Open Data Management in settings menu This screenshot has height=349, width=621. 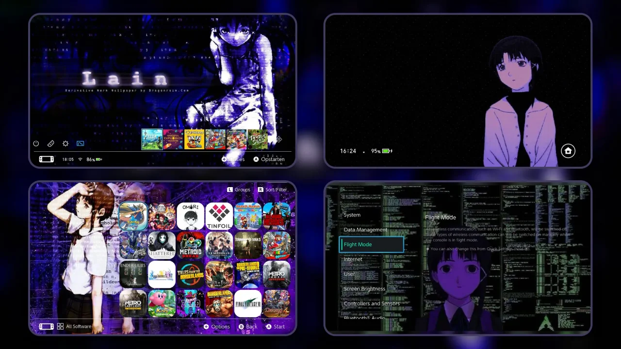point(365,230)
